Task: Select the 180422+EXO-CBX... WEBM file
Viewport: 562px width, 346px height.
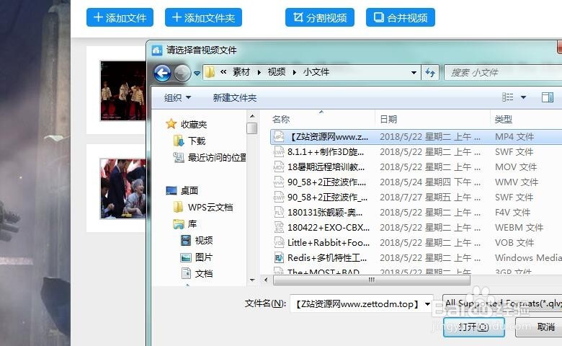Action: pos(416,227)
